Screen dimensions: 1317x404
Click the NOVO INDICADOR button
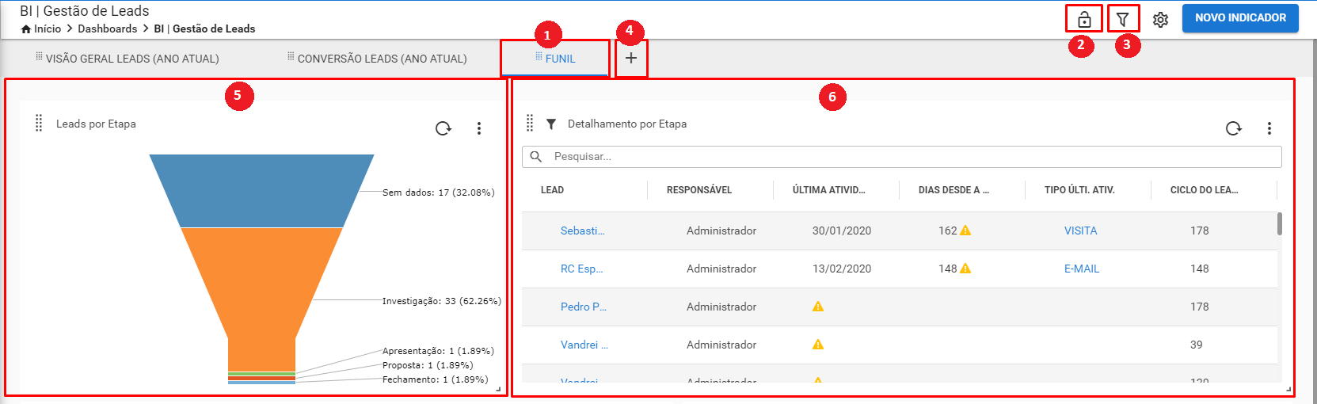[1240, 18]
